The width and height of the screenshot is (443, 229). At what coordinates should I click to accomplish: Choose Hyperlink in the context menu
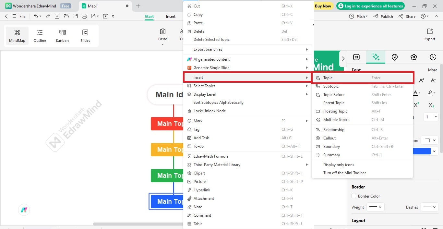point(248,190)
